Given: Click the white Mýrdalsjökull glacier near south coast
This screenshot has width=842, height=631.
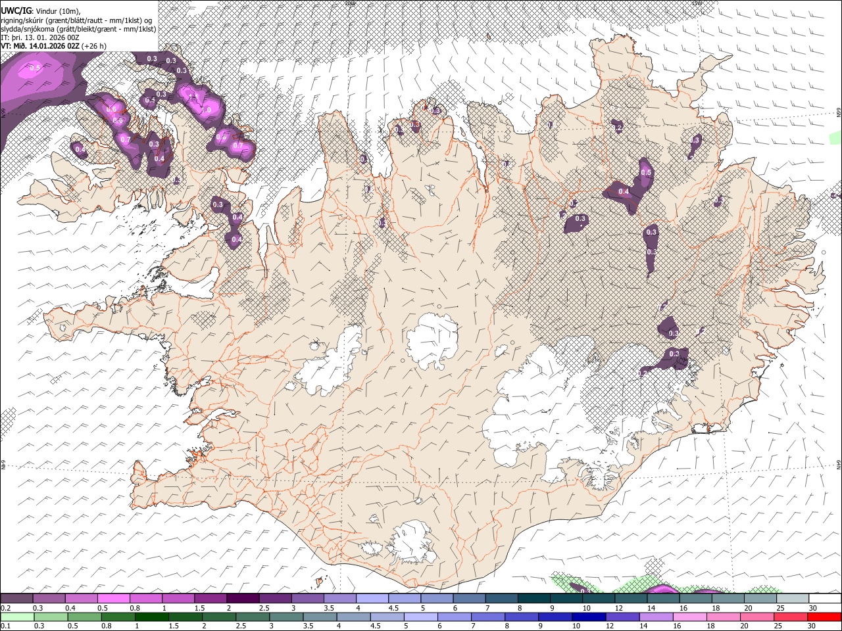Looking at the screenshot, I should pyautogui.click(x=413, y=542).
